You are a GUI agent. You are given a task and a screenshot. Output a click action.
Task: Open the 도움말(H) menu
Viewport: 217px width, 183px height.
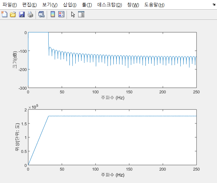point(154,5)
